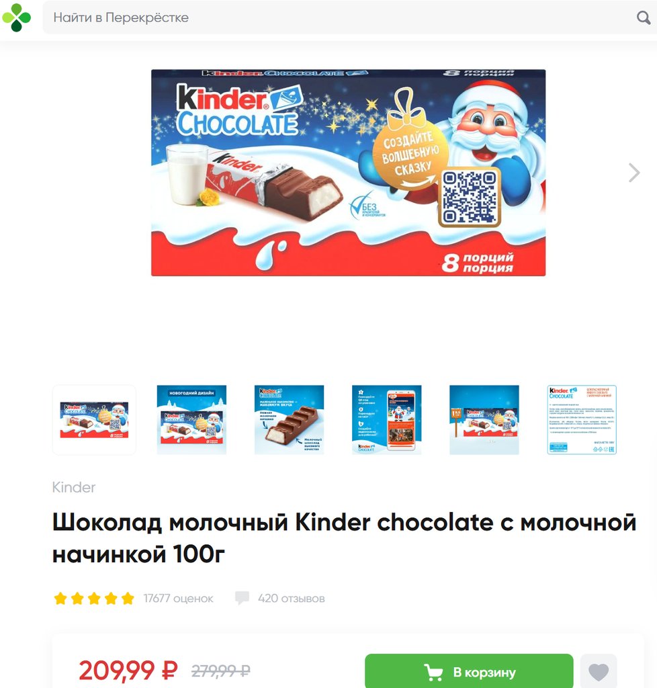Select the snowy scene box thumbnail
Viewport: 657px width, 688px height.
click(484, 420)
